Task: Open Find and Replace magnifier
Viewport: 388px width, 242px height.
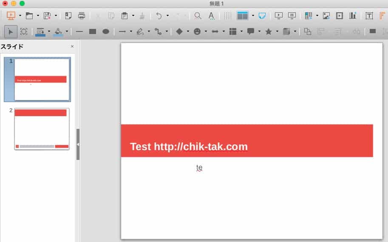Action: click(x=198, y=16)
